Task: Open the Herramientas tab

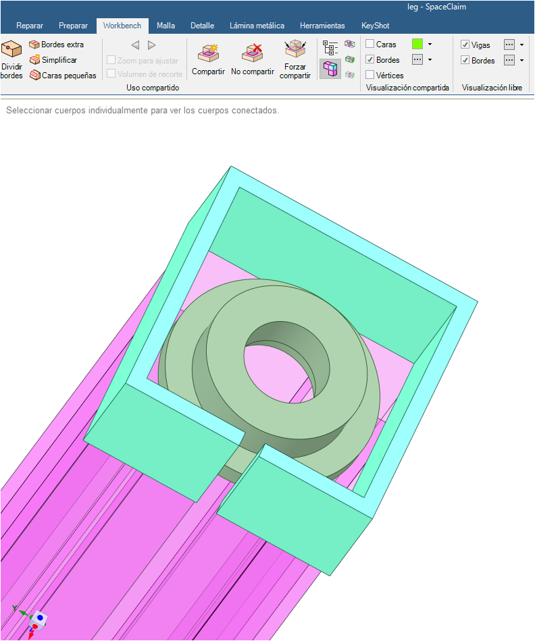Action: (x=323, y=26)
